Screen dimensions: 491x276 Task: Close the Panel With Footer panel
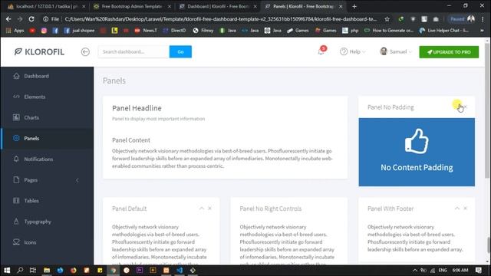[466, 208]
